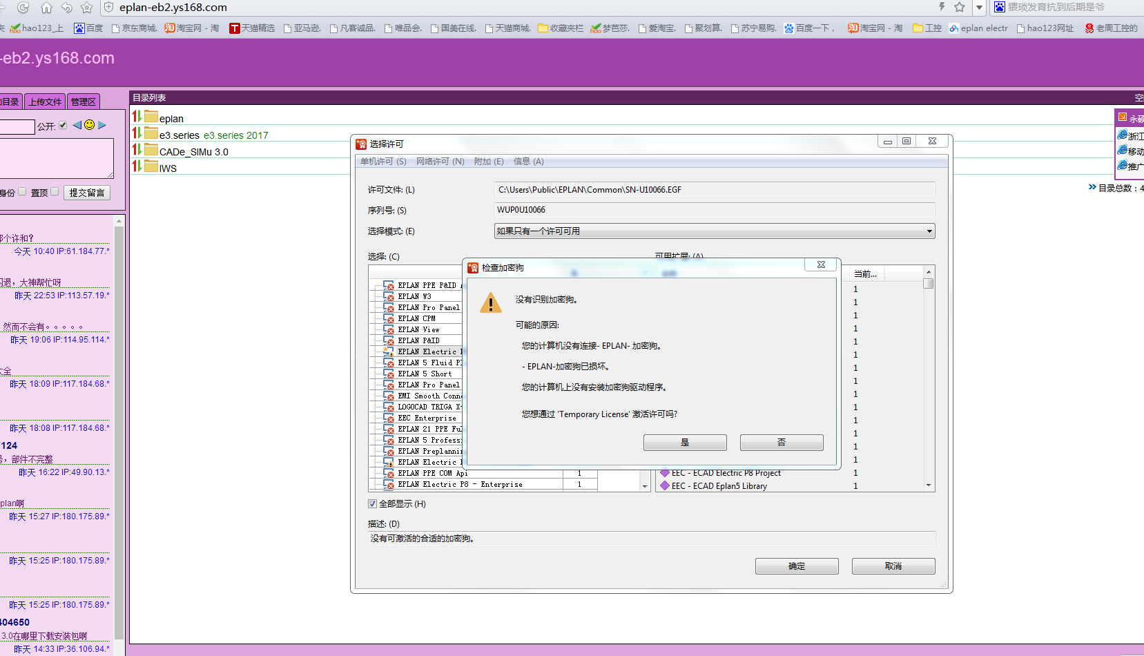The width and height of the screenshot is (1144, 656).
Task: Toggle the 公开 checkbox
Action: click(63, 125)
